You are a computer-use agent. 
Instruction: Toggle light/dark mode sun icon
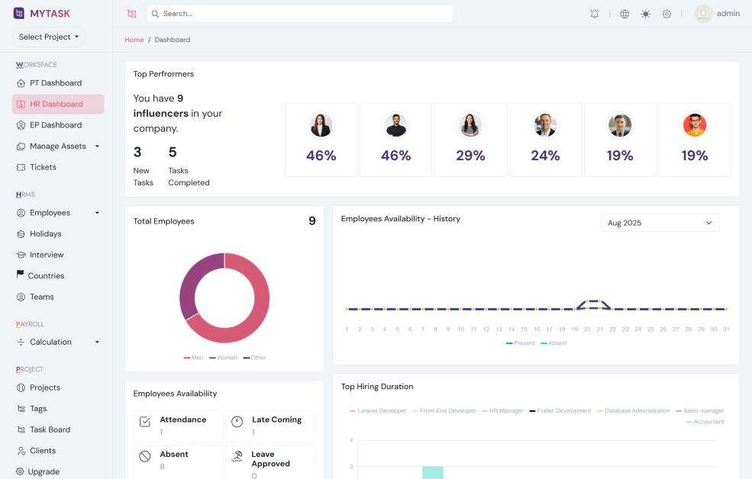(x=646, y=14)
